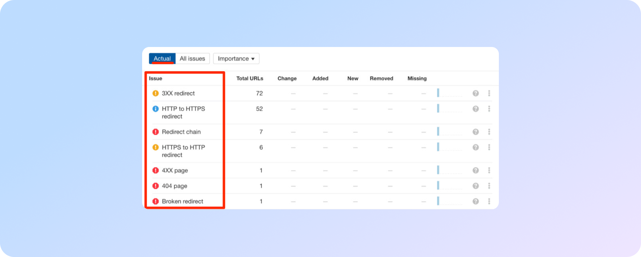Click the error icon for 4XX page
The width and height of the screenshot is (641, 257).
[x=156, y=170]
